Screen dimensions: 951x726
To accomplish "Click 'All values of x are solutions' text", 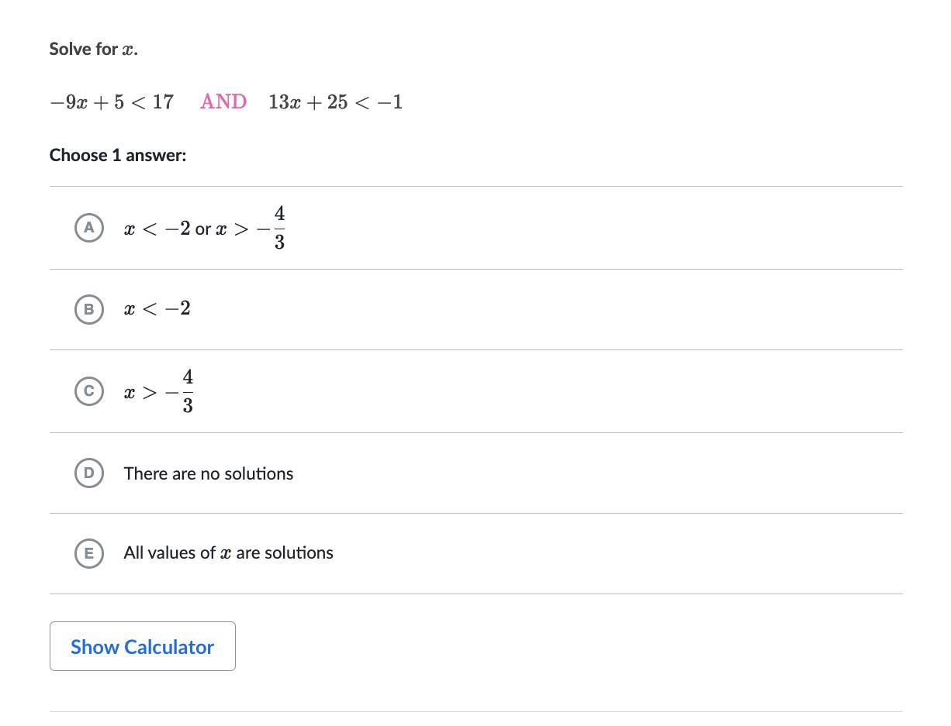I will 228,553.
